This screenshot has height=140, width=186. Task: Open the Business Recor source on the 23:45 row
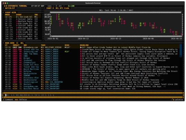pos(31,88)
